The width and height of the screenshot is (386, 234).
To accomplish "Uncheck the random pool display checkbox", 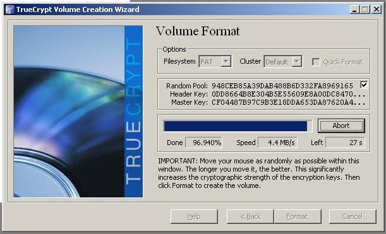I will [364, 85].
